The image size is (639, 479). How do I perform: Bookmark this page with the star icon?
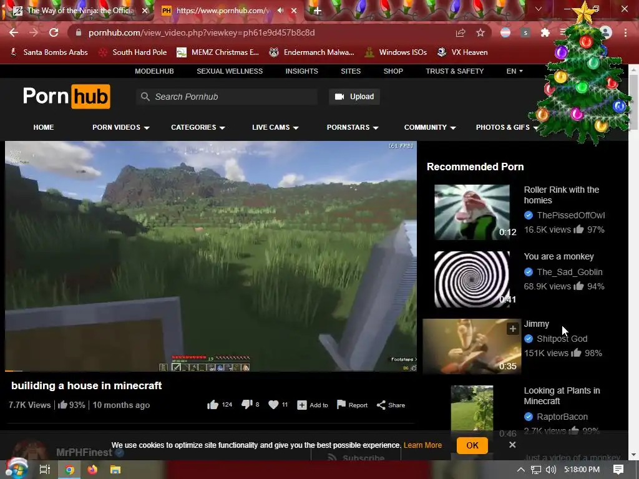click(x=480, y=32)
